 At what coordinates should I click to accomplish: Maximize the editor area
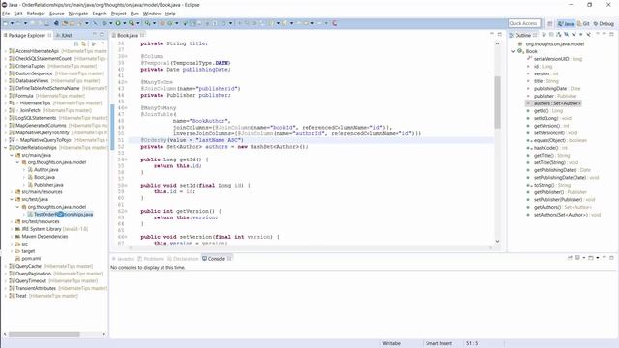(499, 35)
